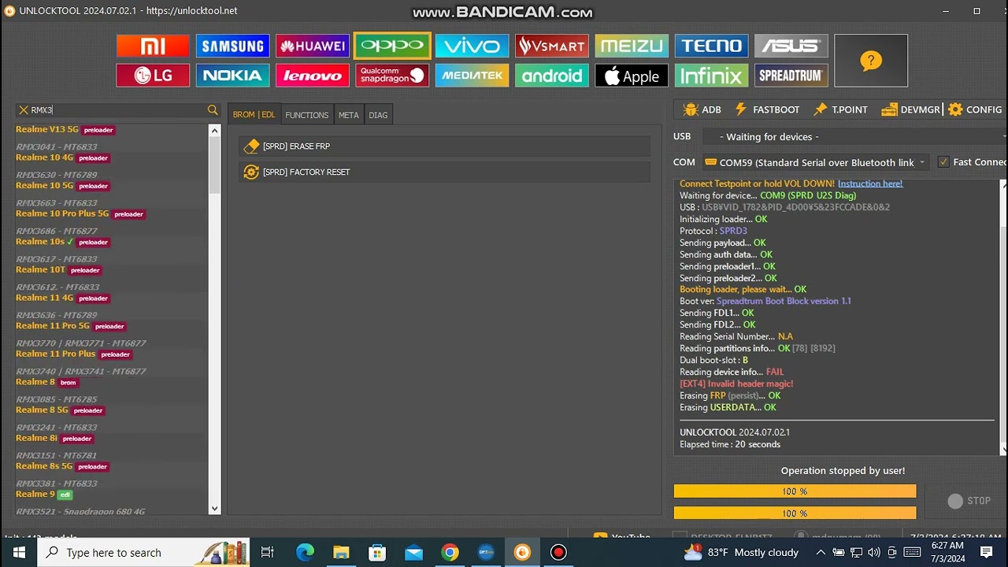Click the upper 100 % progress bar
The width and height of the screenshot is (1008, 567).
coord(795,491)
